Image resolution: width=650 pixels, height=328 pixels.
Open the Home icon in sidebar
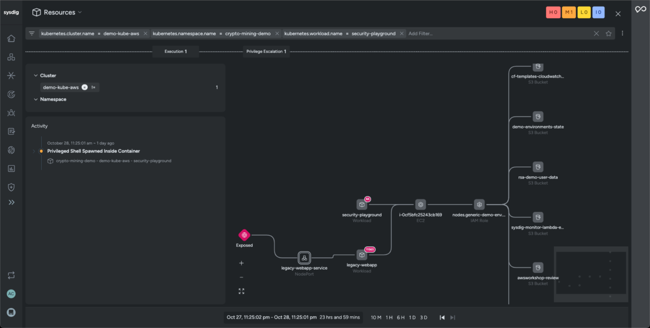(x=11, y=38)
